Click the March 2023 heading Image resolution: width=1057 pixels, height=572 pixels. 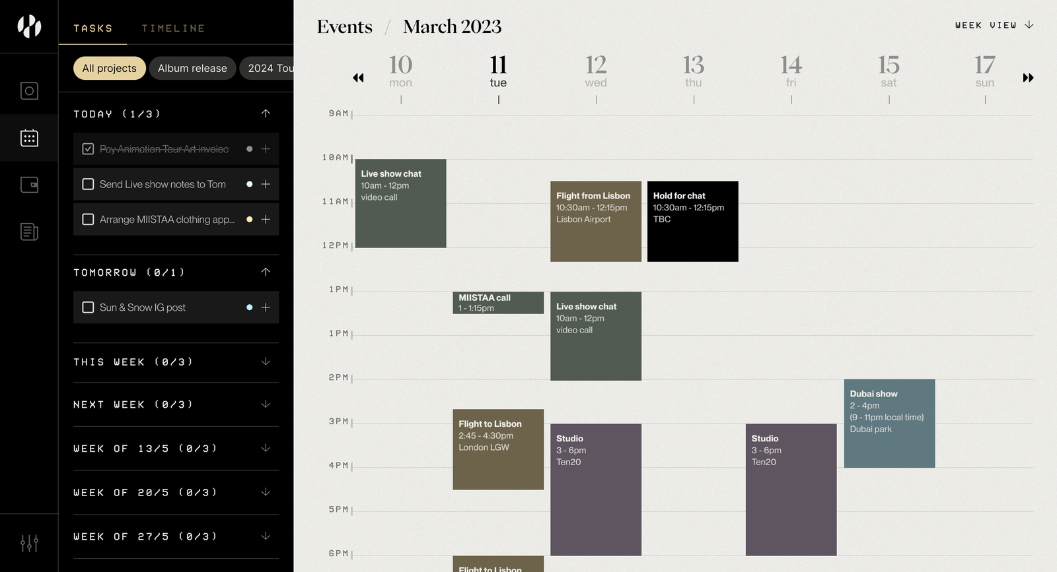(453, 26)
